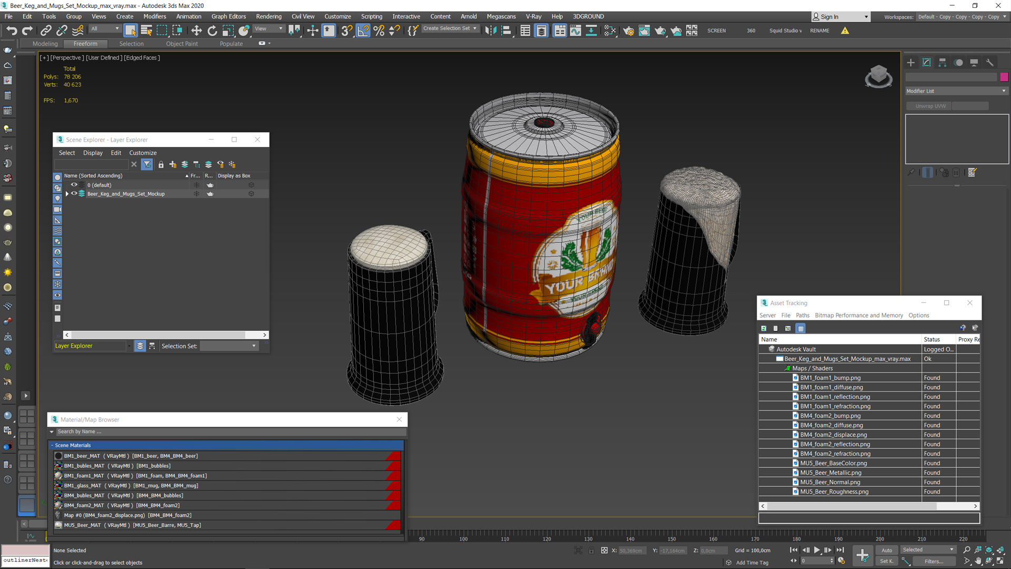Choose the Select and Rotate tool
The height and width of the screenshot is (569, 1011).
point(212,31)
